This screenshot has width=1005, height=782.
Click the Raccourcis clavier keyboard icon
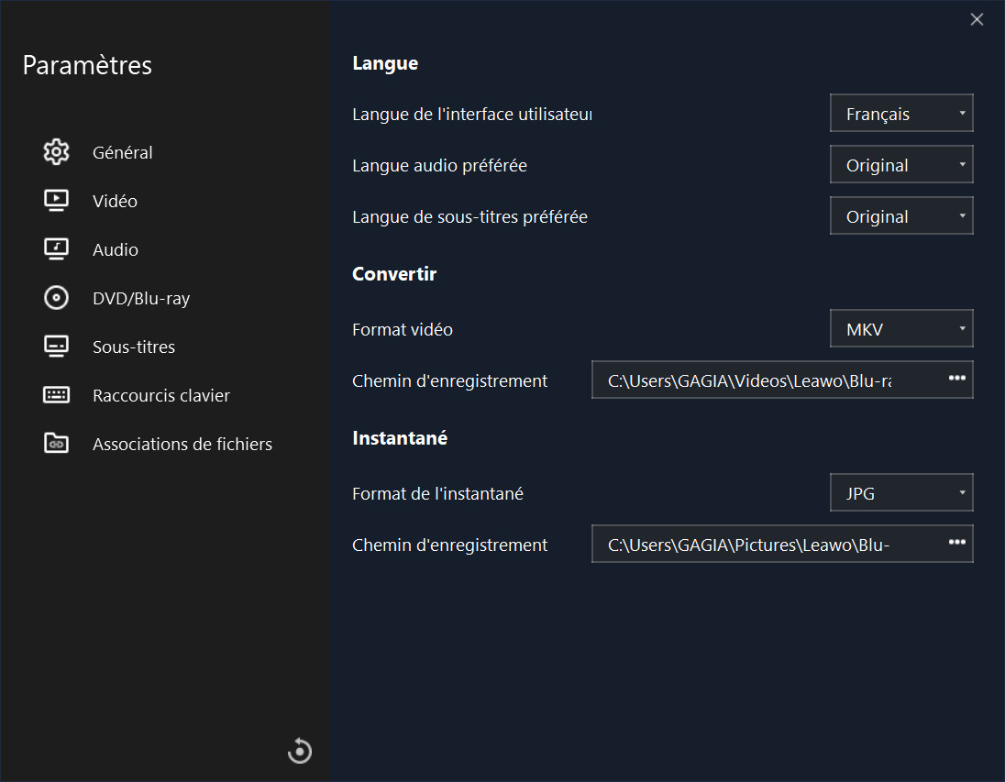tap(57, 395)
